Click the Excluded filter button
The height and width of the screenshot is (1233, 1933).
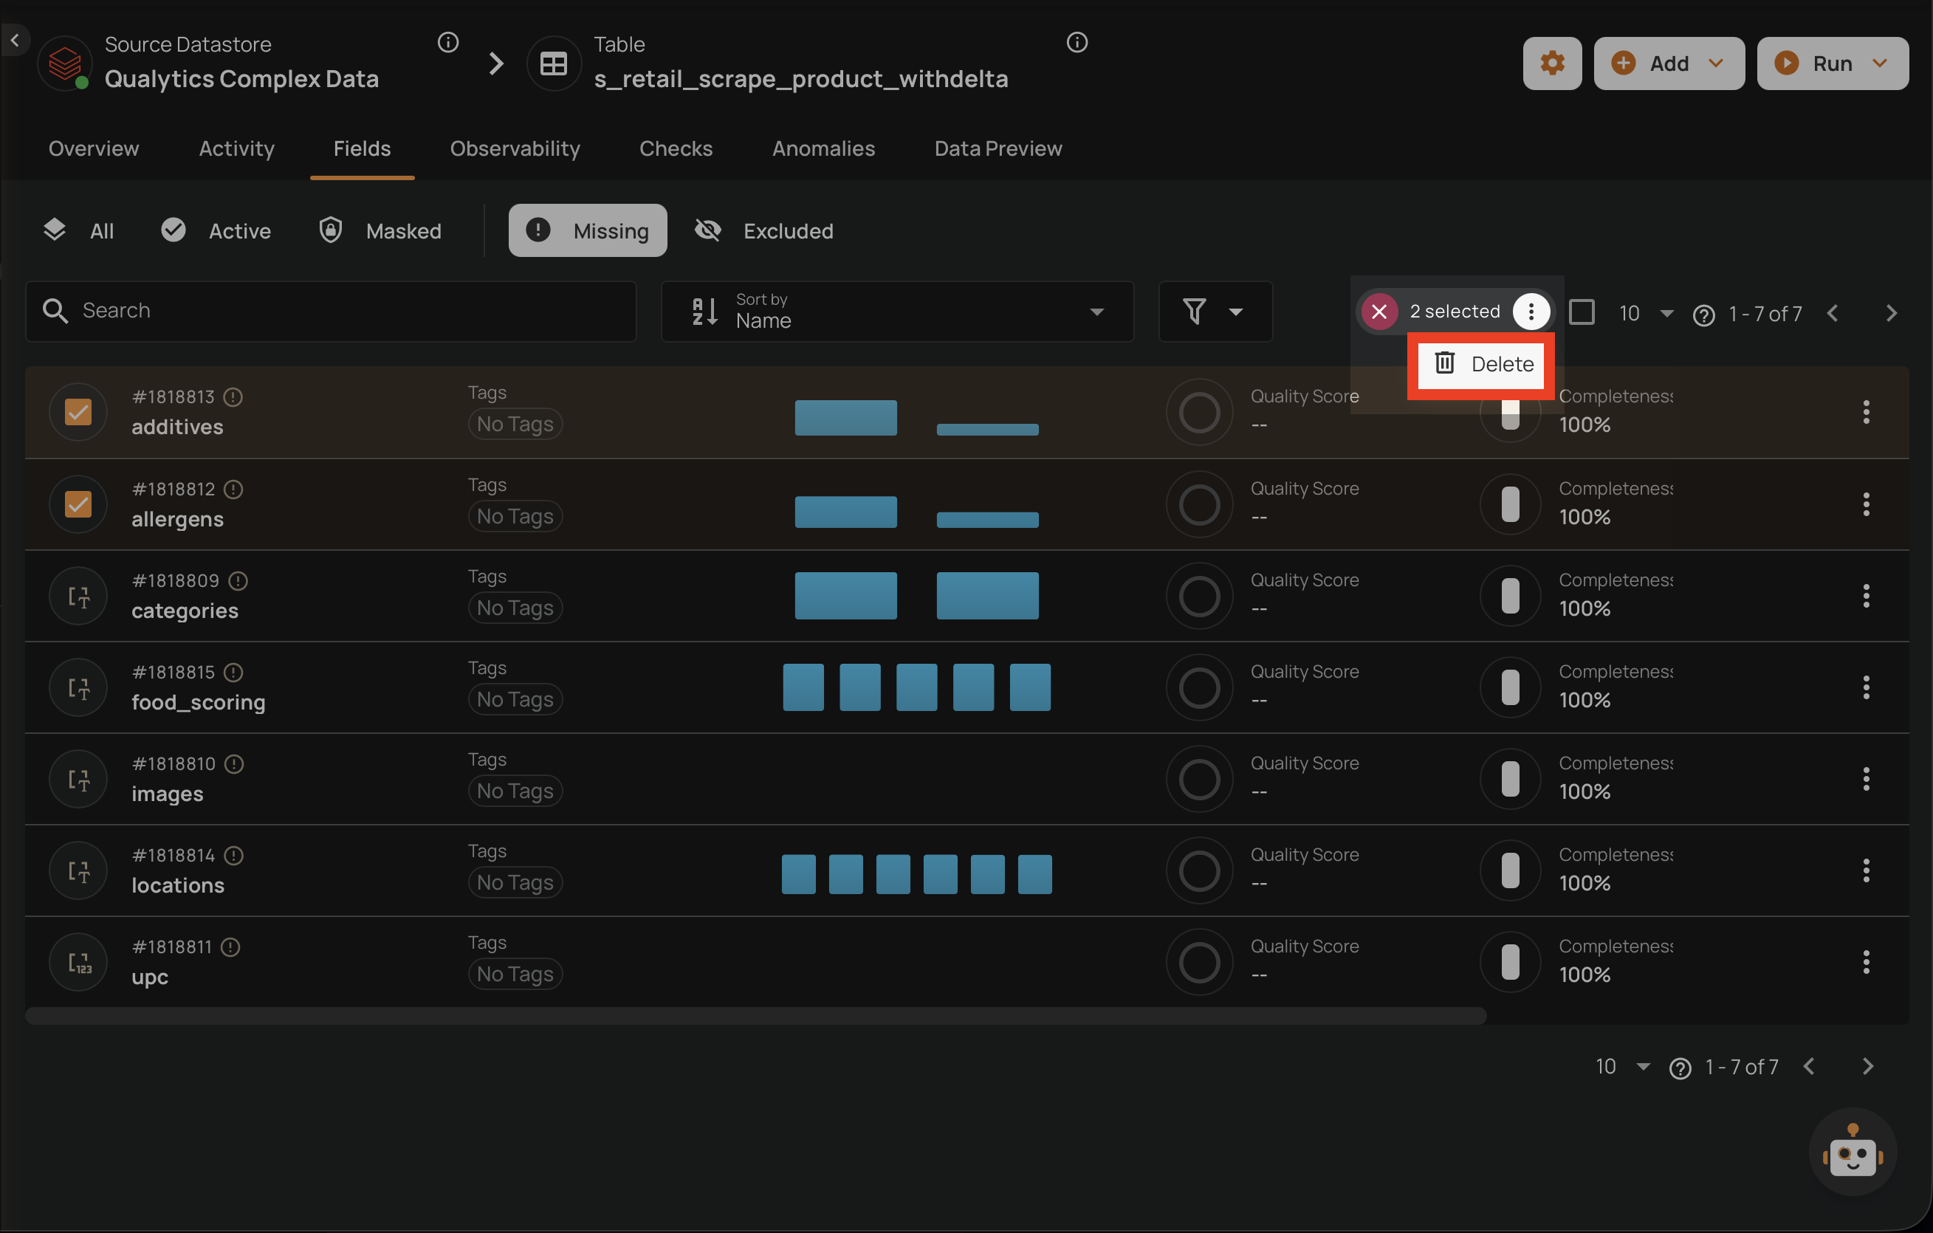pos(764,231)
